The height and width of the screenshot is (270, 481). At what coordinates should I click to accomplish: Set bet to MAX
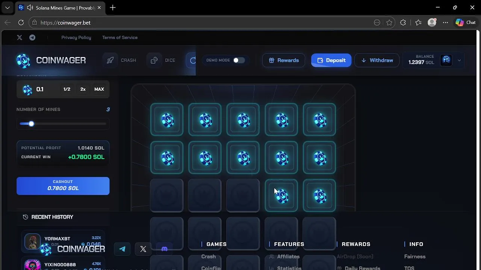(x=99, y=89)
